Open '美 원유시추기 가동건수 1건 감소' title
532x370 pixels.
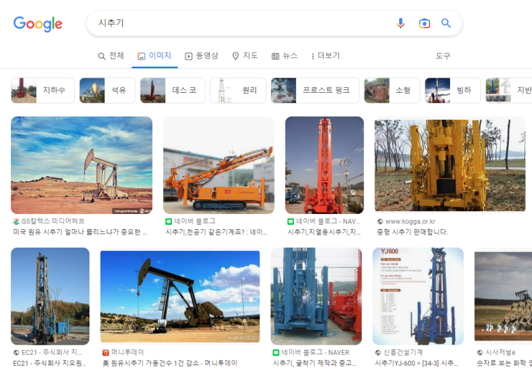[x=169, y=363]
